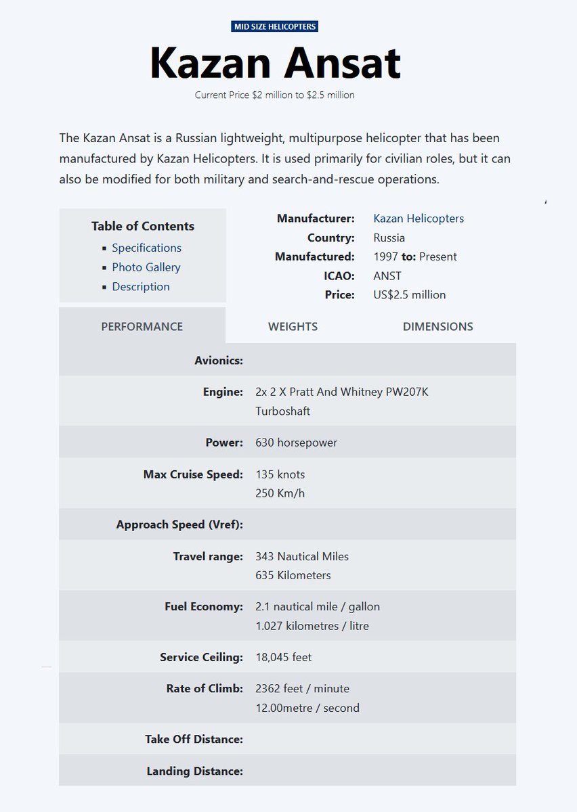Select the 630 horsepower value
Screen dimensions: 577x812
click(x=296, y=443)
